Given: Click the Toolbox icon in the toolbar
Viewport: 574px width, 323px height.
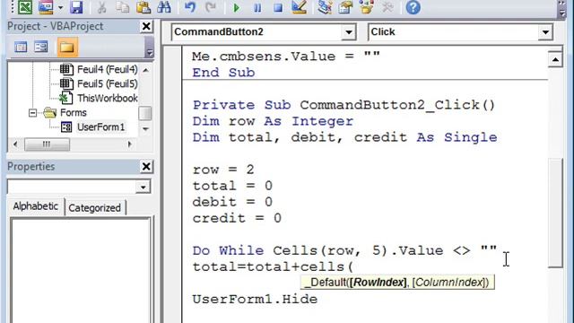Looking at the screenshot, I should point(387,7).
